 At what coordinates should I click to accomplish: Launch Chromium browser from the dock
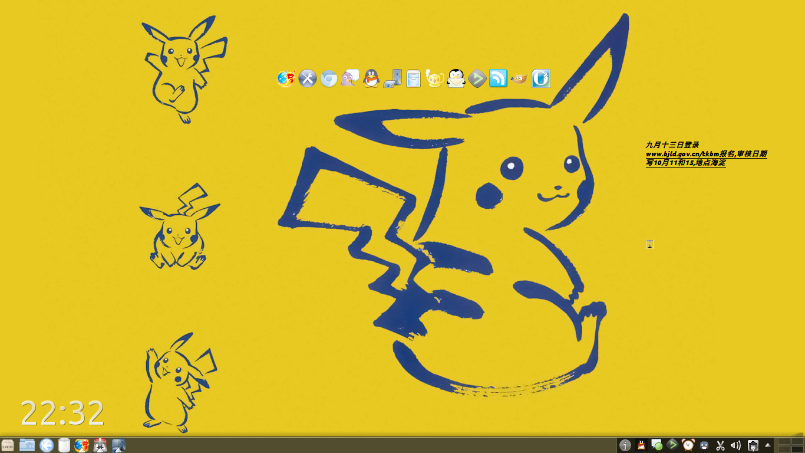click(x=329, y=78)
